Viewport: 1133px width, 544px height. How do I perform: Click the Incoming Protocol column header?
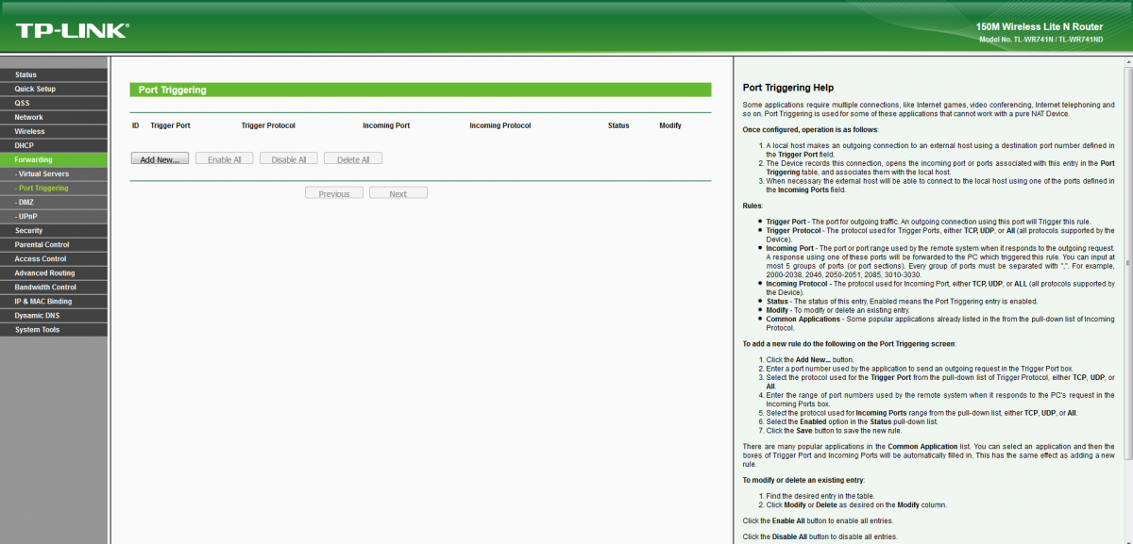pyautogui.click(x=500, y=125)
